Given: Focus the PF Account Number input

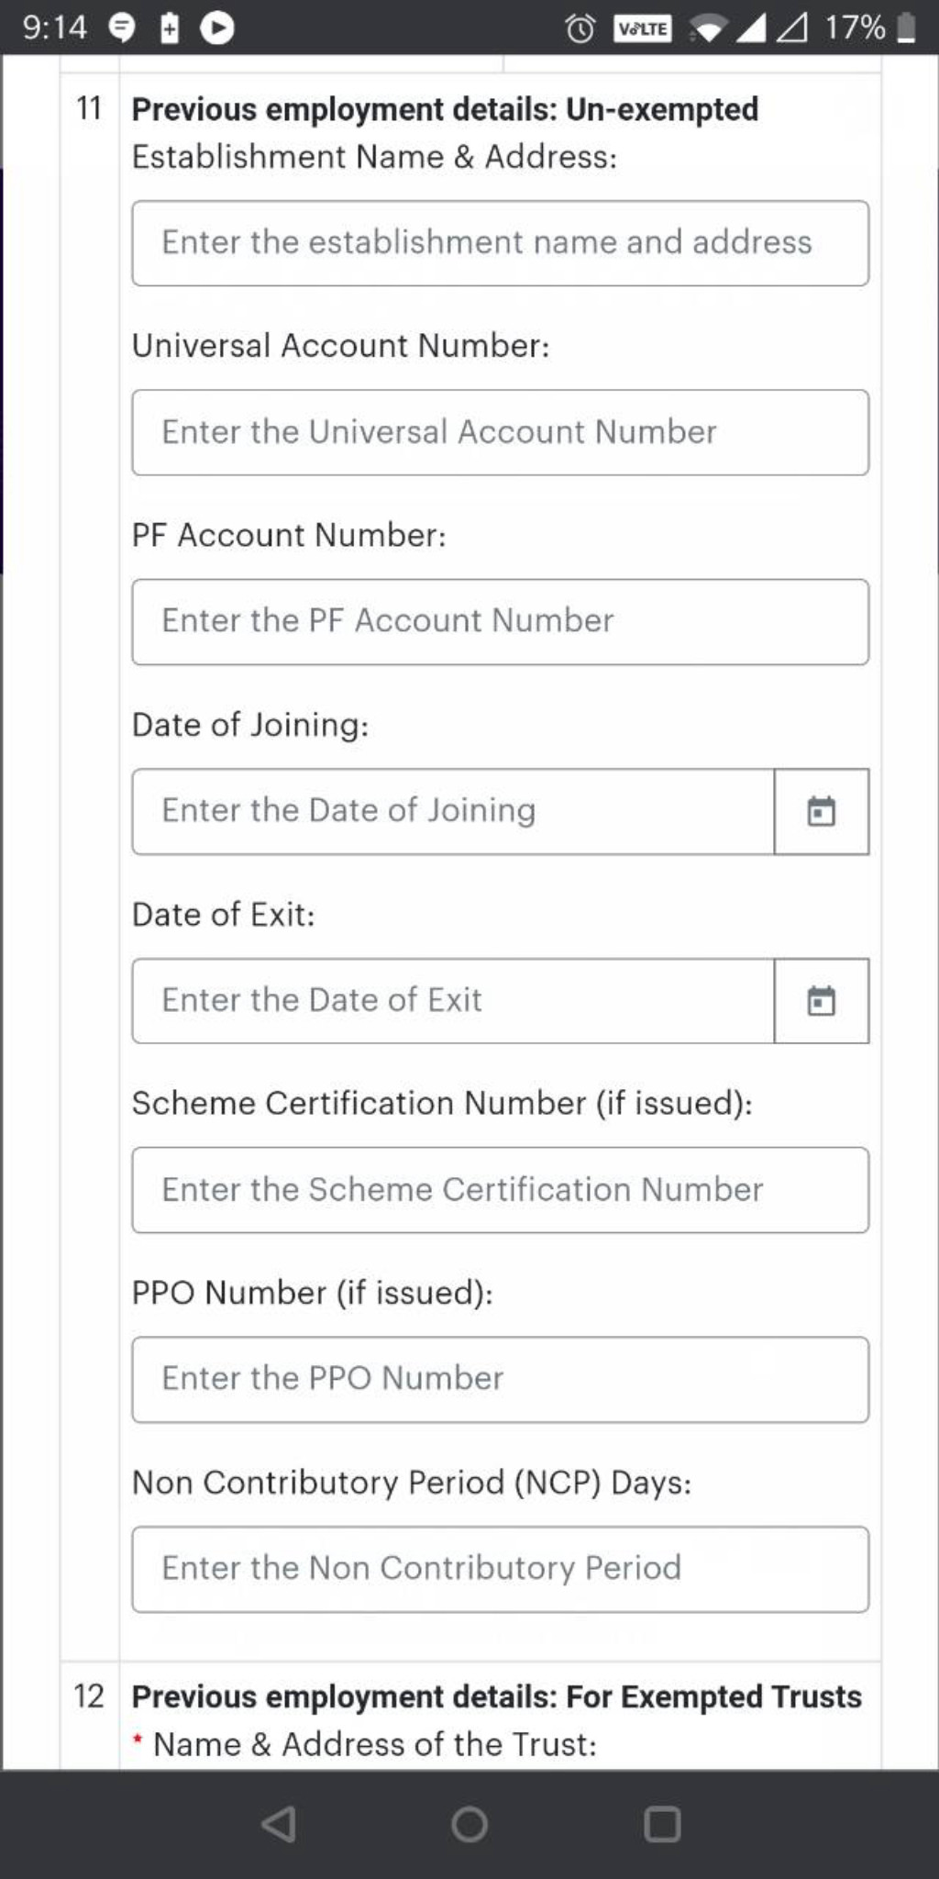Looking at the screenshot, I should pyautogui.click(x=501, y=622).
